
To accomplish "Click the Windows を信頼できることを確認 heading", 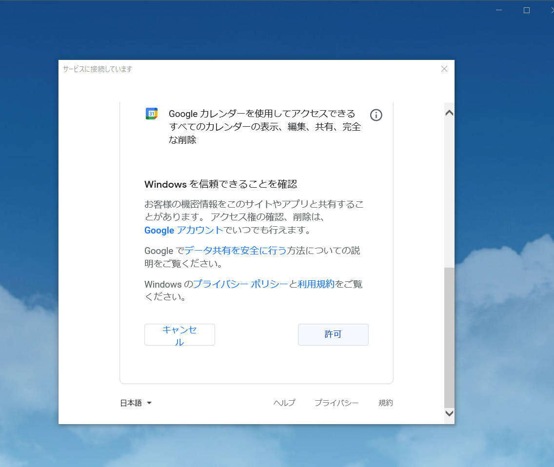I will 221,184.
